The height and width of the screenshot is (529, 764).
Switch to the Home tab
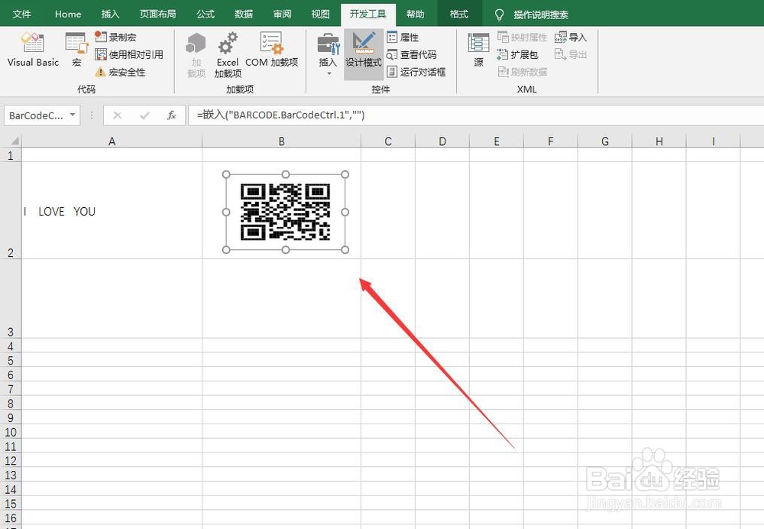68,14
